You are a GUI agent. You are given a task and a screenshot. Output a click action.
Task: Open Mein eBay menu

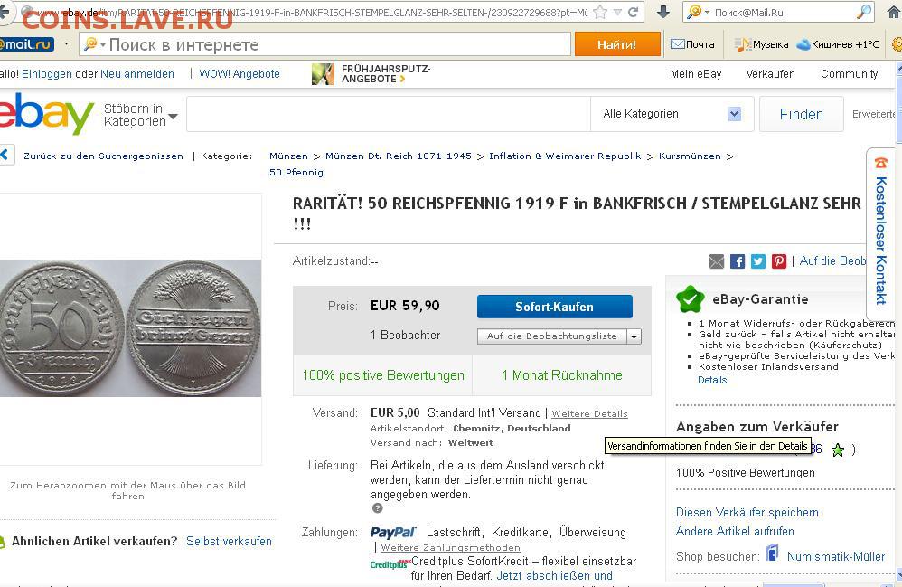pos(696,73)
